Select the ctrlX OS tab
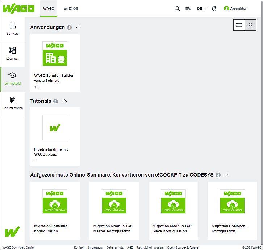 coord(71,9)
